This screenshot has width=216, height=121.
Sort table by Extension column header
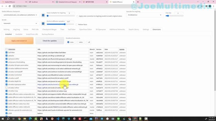pos(12,49)
